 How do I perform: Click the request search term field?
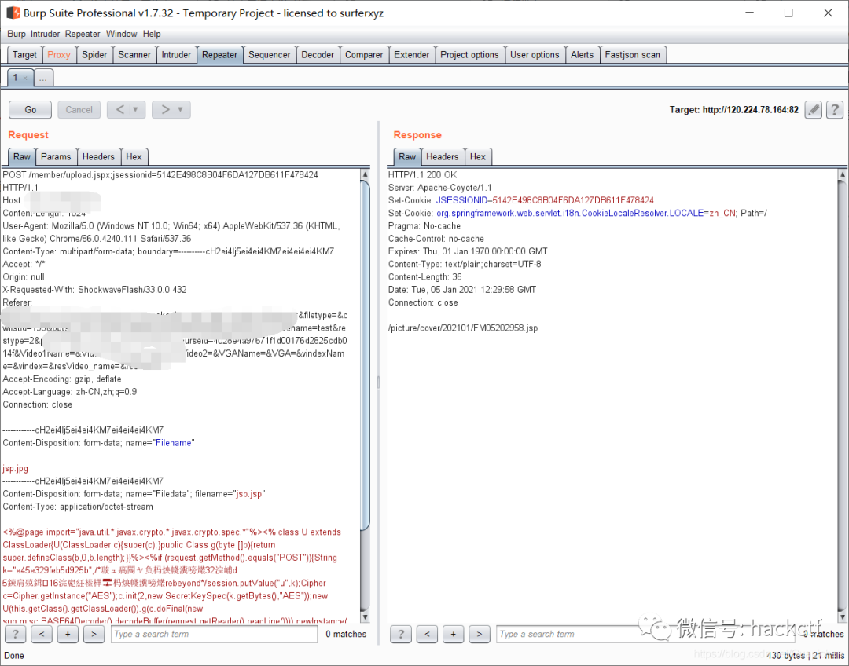coord(214,634)
